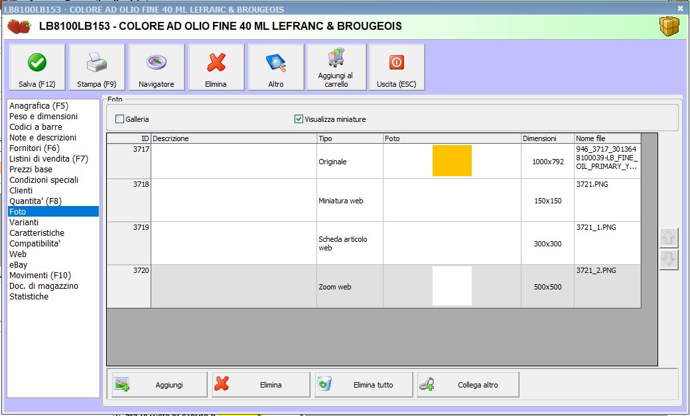Select Clienti in sidebar
Screen dimensions: 690x416
[x=21, y=190]
